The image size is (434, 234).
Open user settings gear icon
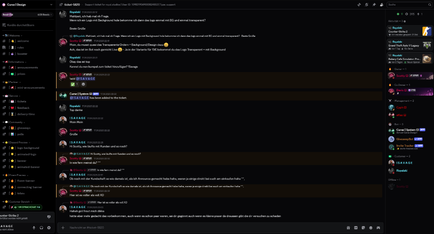point(49,228)
